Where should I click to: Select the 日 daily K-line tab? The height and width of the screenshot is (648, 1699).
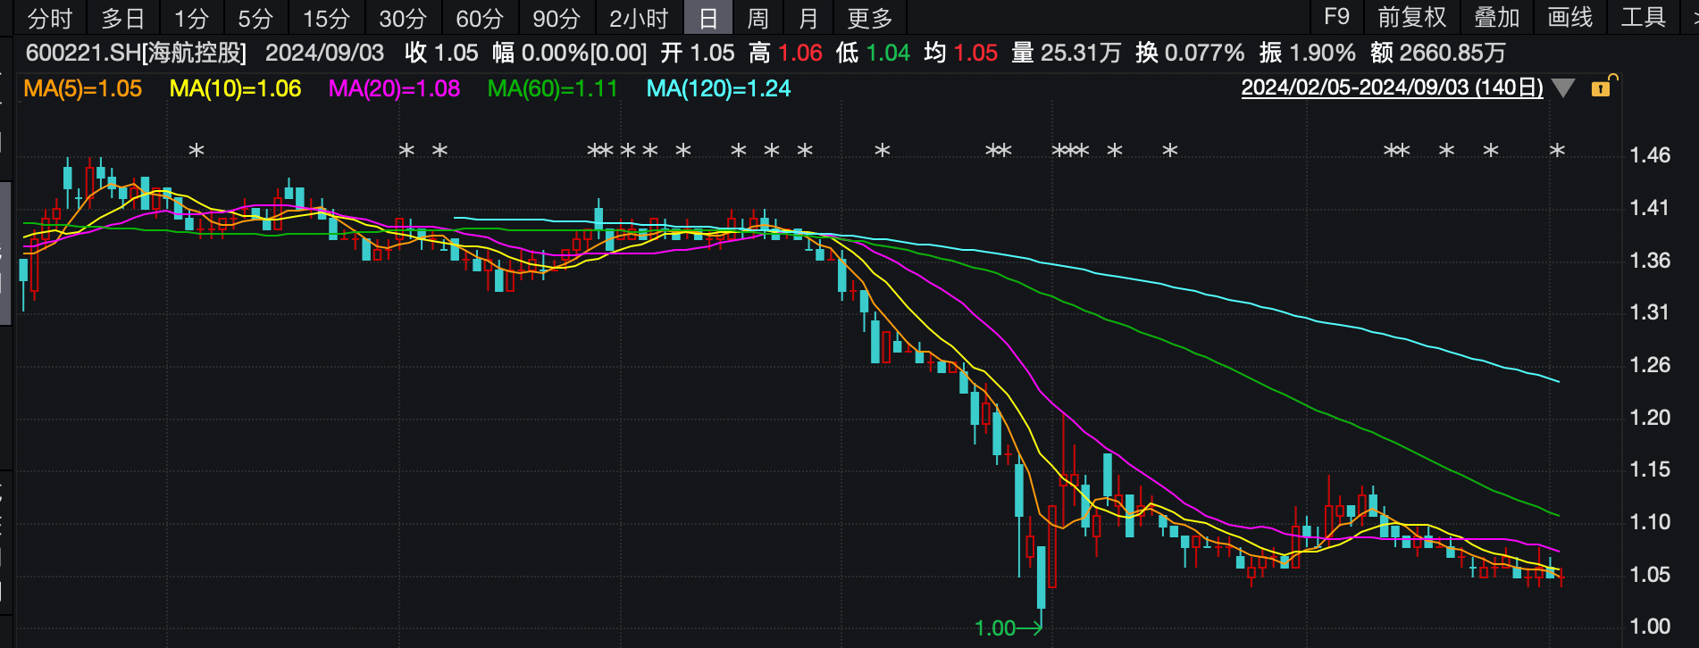[x=708, y=18]
